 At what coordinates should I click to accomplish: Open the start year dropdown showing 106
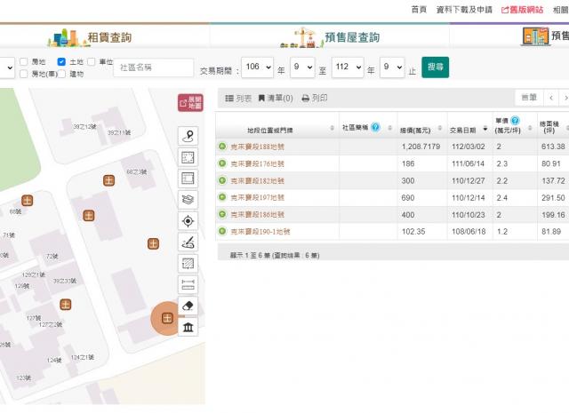point(257,68)
